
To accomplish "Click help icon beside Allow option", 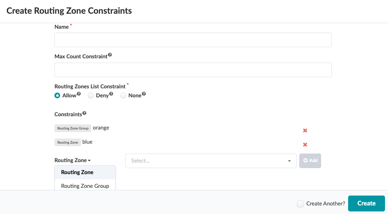I will click(79, 94).
